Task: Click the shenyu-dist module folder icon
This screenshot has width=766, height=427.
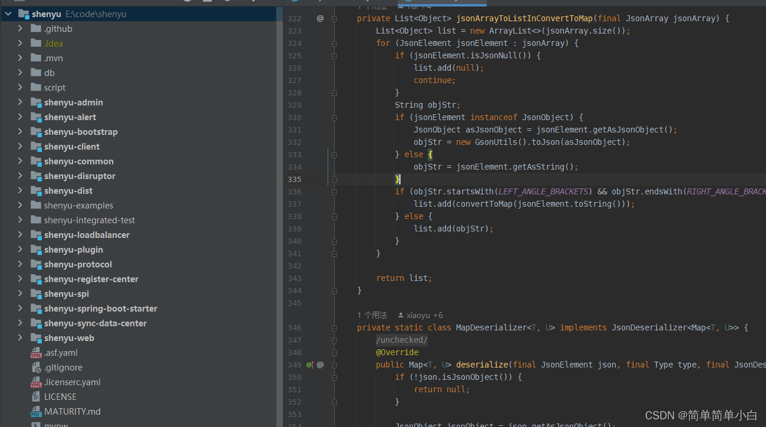Action: point(35,191)
